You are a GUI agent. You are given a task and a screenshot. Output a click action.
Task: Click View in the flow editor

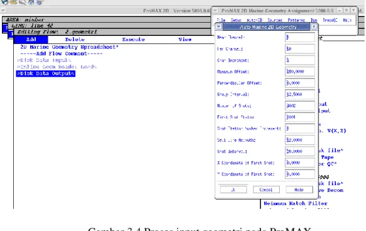point(185,40)
